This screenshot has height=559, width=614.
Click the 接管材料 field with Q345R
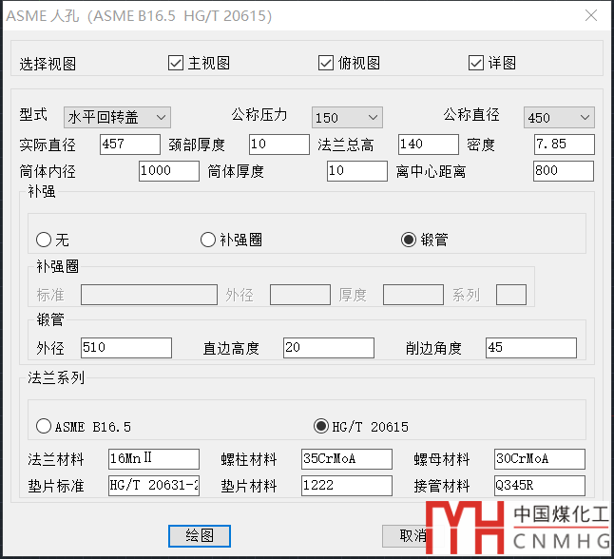pyautogui.click(x=540, y=486)
